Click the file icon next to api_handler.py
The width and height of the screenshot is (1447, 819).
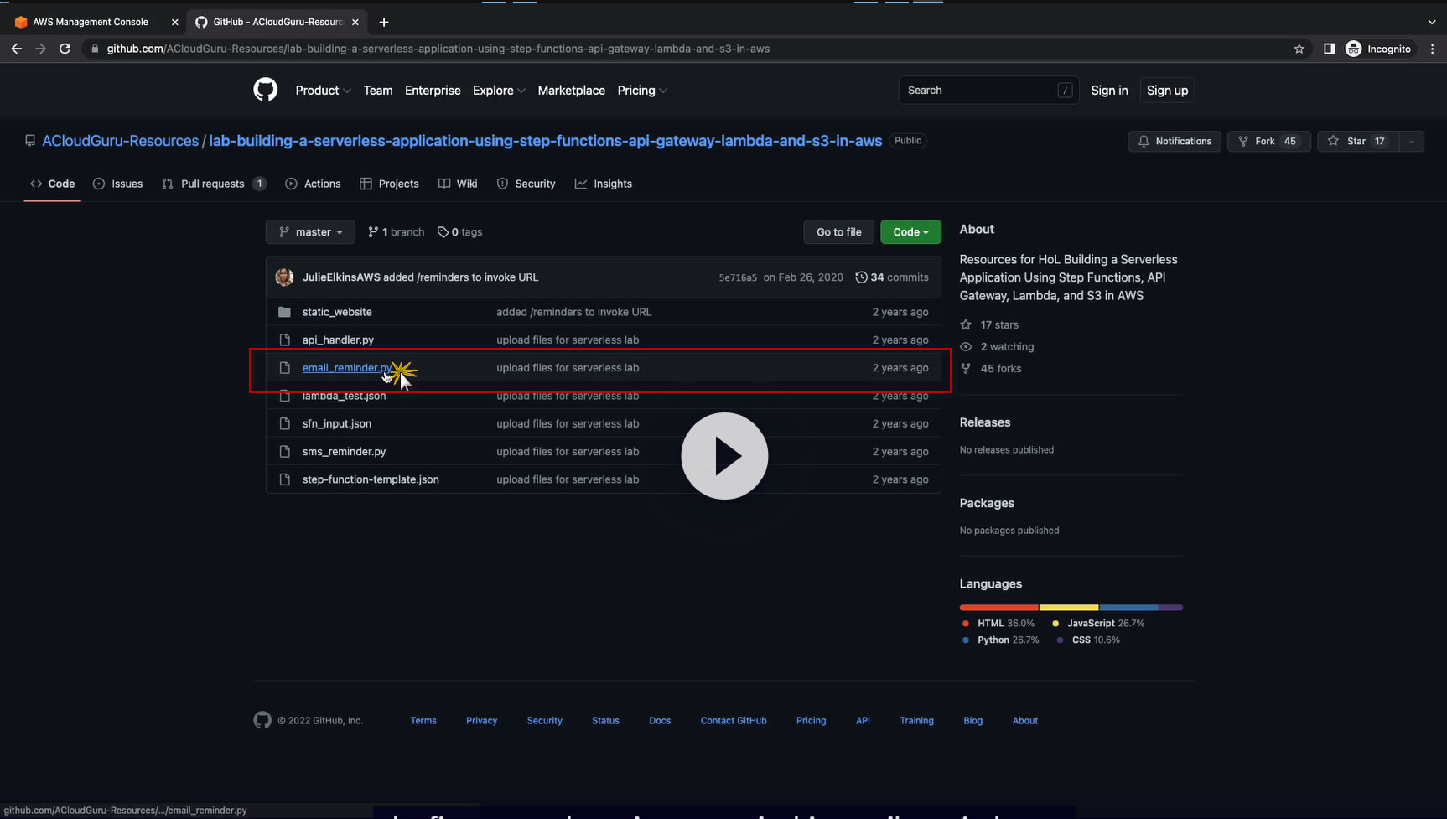(x=285, y=340)
